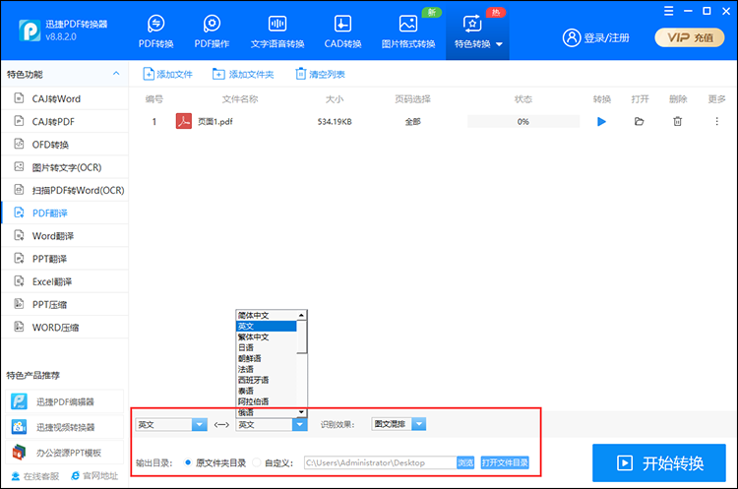Click the 大小 column header
The height and width of the screenshot is (489, 738).
[x=335, y=99]
